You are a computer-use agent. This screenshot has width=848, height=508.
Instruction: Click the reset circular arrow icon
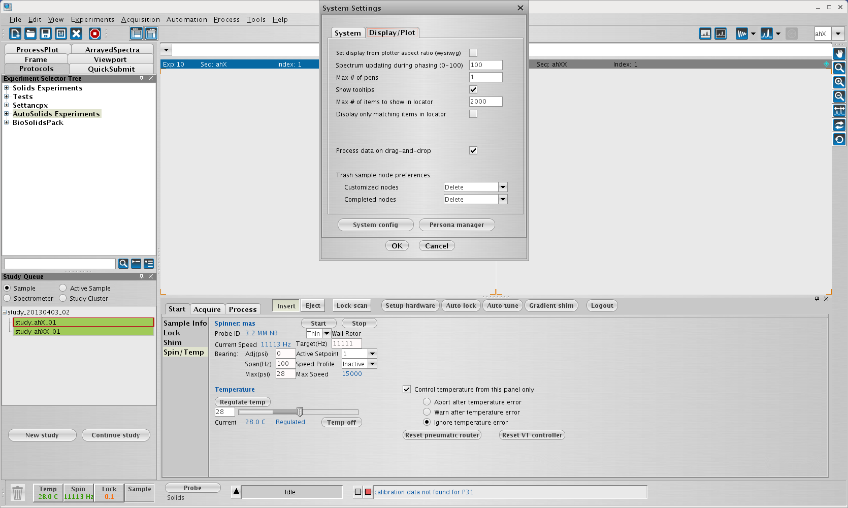[x=839, y=139]
